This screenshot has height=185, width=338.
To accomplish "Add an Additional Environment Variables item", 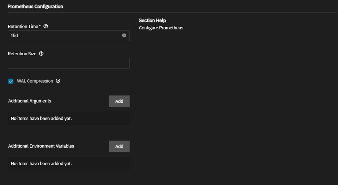I will pyautogui.click(x=119, y=146).
